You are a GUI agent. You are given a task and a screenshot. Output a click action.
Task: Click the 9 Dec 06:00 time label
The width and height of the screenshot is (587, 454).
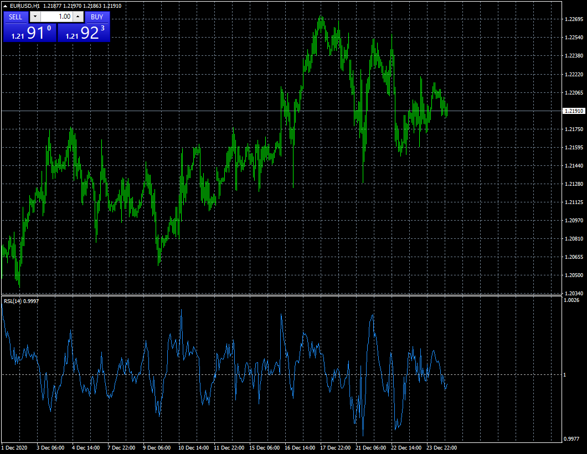[157, 448]
